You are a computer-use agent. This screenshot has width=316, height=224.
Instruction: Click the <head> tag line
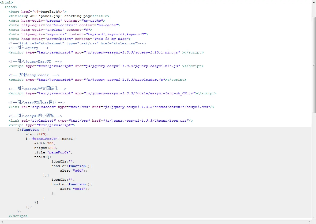pos(11,7)
